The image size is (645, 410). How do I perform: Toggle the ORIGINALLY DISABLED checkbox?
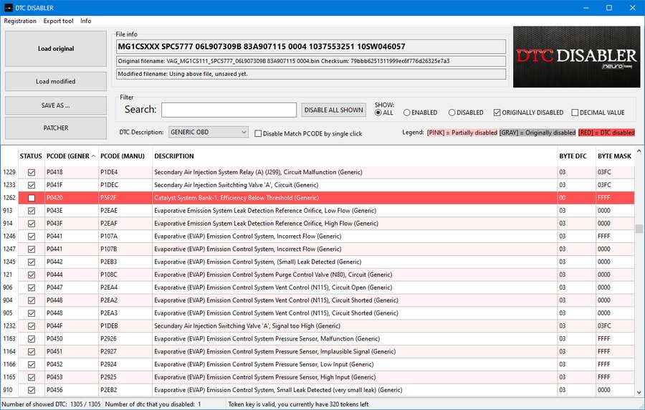[497, 113]
